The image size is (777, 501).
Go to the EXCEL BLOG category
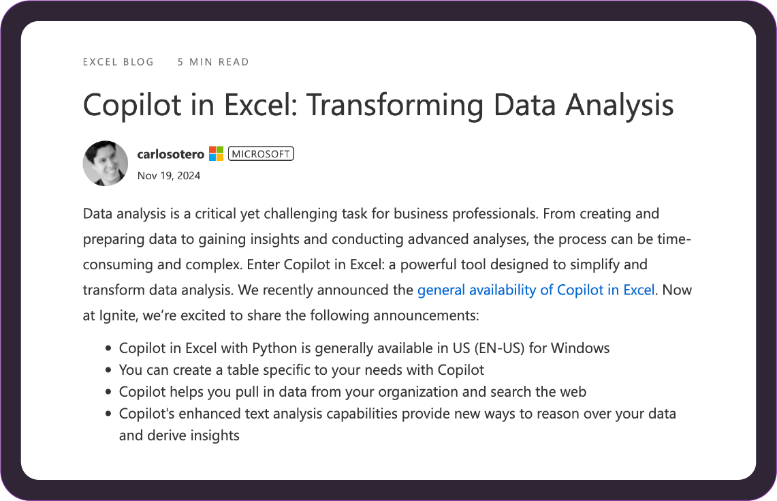pos(118,62)
